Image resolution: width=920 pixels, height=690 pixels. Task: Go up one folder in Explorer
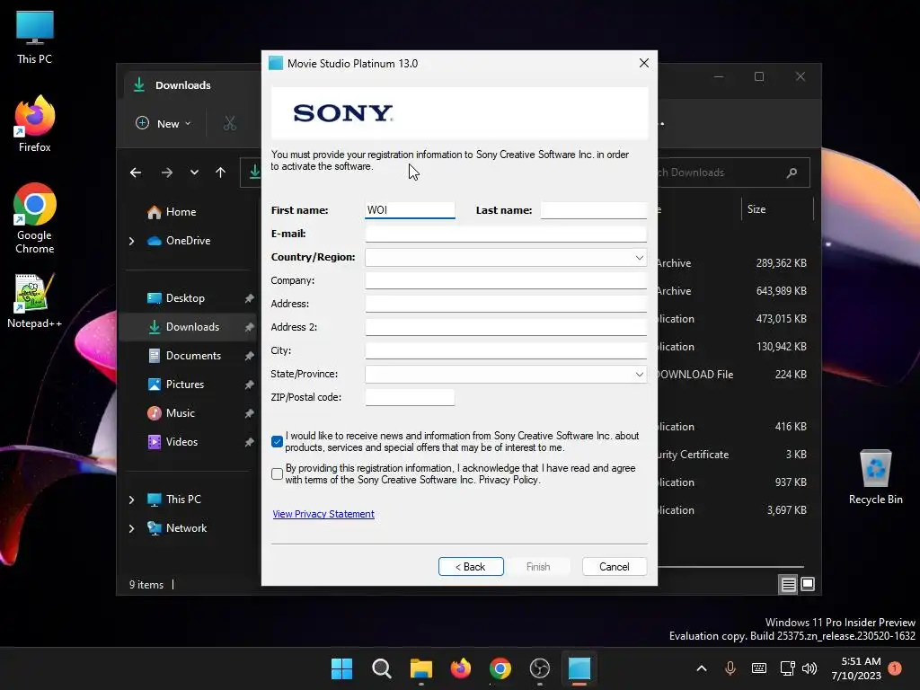point(221,172)
